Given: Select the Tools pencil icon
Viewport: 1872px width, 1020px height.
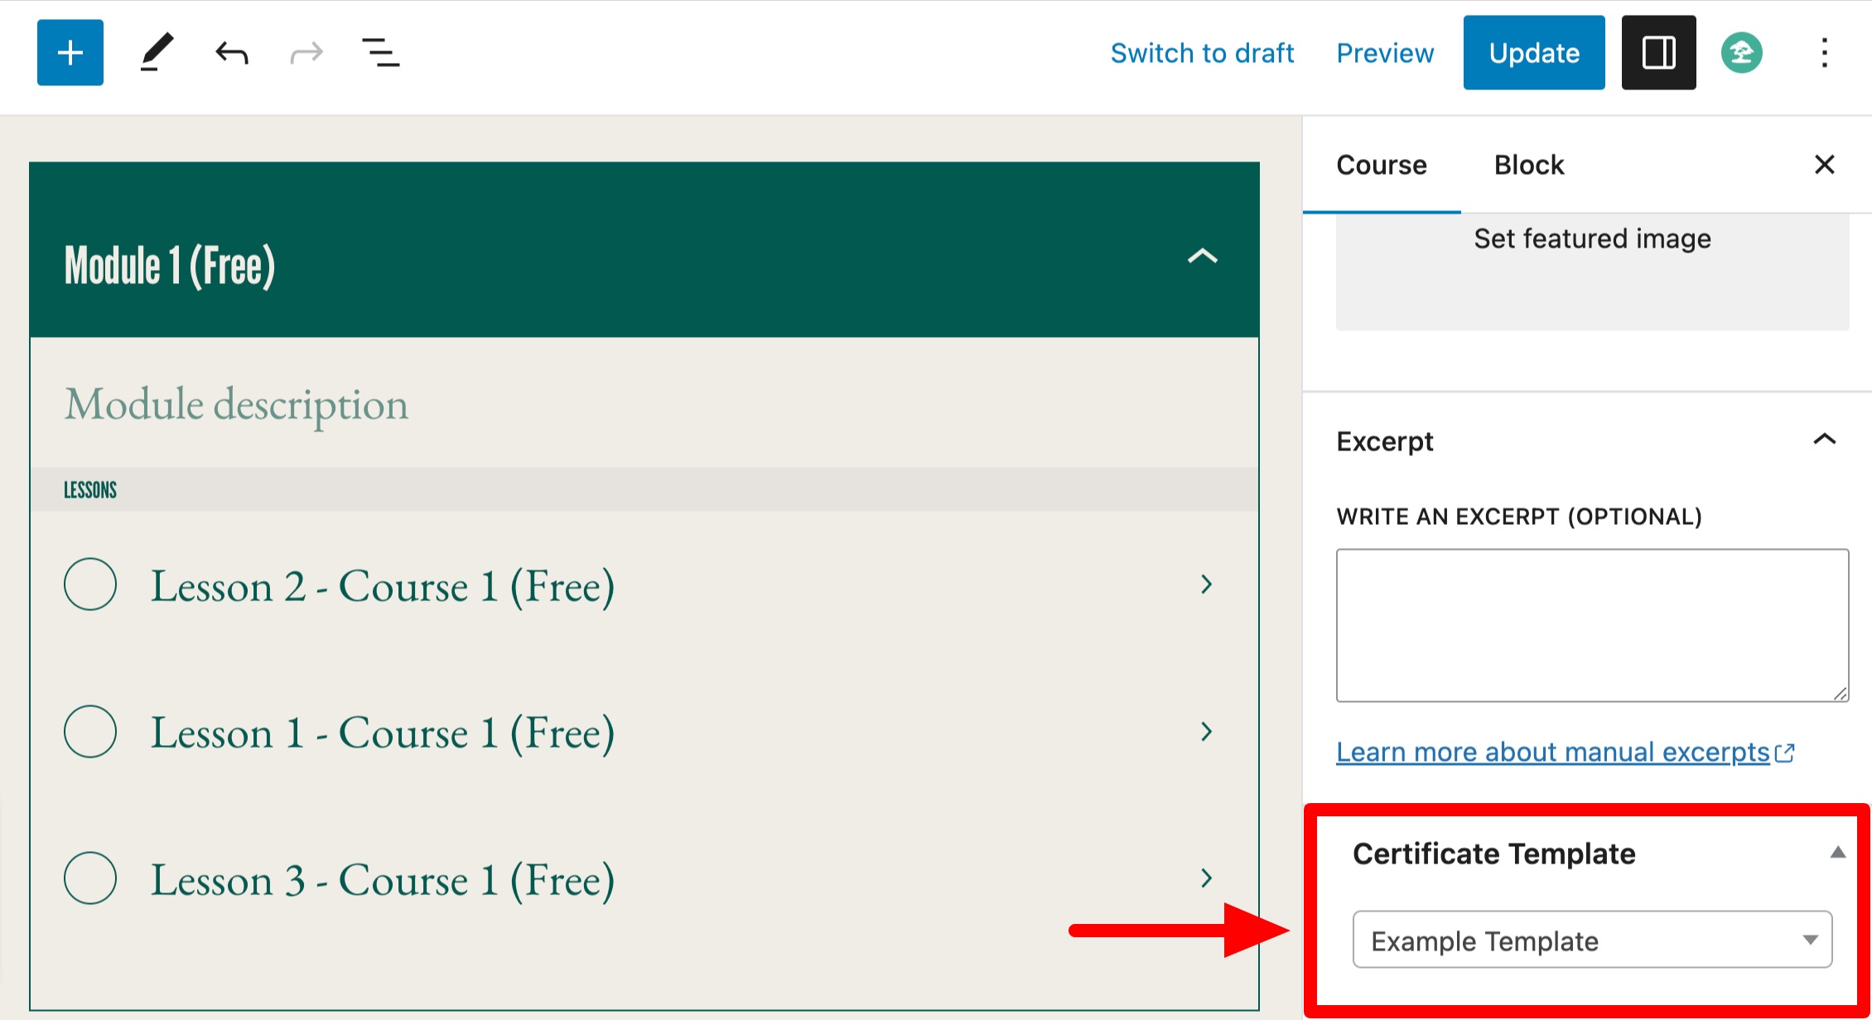Looking at the screenshot, I should [x=156, y=53].
